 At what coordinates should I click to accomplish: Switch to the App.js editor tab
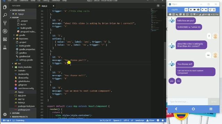[44, 6]
